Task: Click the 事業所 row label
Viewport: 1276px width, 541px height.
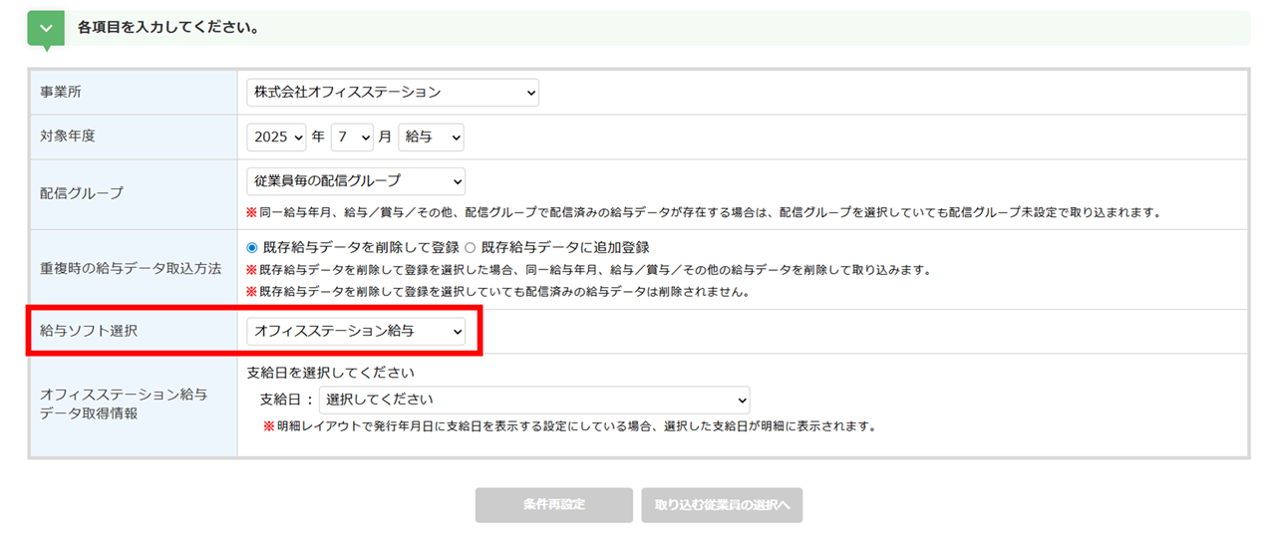Action: (61, 93)
